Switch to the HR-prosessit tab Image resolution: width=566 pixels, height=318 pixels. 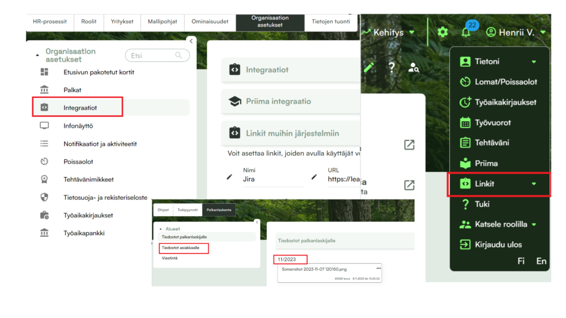[x=50, y=22]
